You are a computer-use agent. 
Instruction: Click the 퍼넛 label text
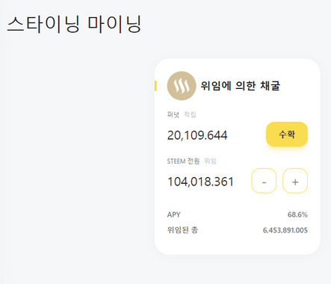click(x=173, y=114)
